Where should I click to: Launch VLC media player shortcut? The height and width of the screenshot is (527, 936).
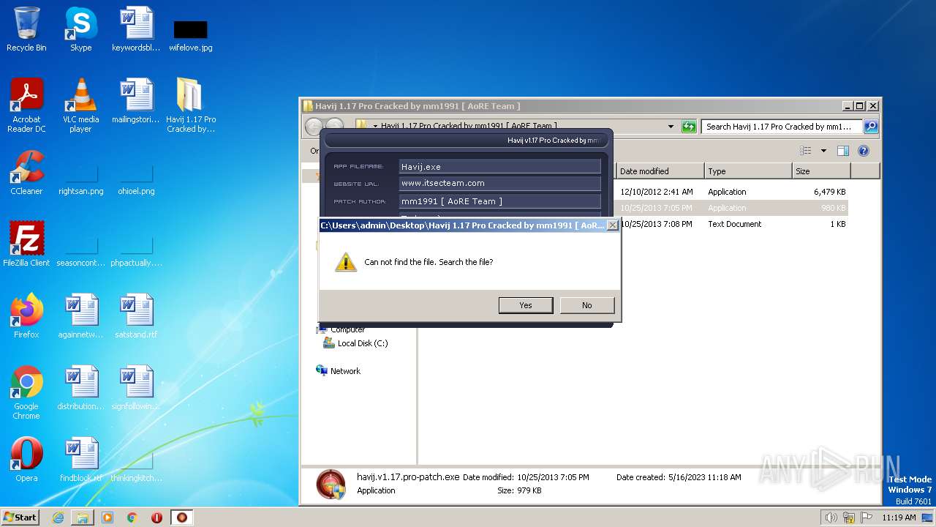(80, 105)
